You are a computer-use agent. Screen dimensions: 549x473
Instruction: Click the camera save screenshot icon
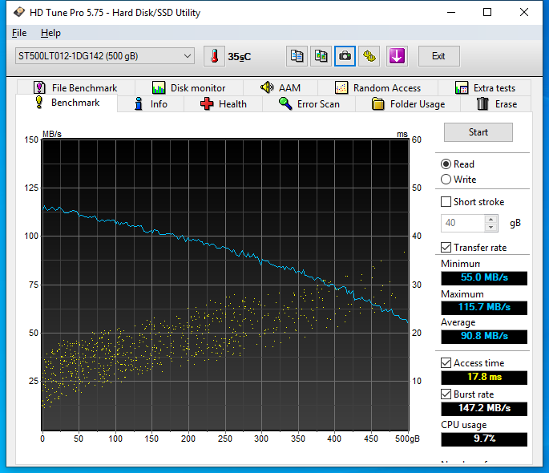(x=345, y=56)
